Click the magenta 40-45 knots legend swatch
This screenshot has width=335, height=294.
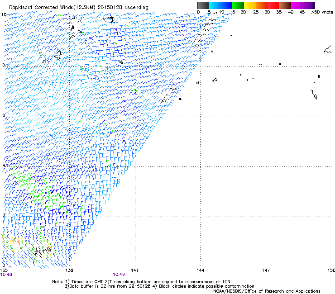pyautogui.click(x=297, y=5)
